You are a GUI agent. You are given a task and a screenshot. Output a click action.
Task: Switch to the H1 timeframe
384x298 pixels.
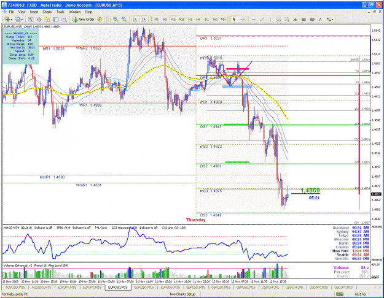(190, 19)
